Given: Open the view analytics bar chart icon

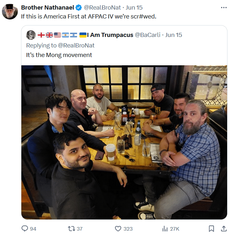Looking at the screenshot, I should pos(165,229).
